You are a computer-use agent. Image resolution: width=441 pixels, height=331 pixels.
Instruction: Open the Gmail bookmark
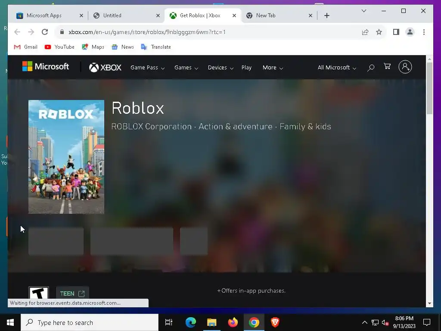click(25, 47)
